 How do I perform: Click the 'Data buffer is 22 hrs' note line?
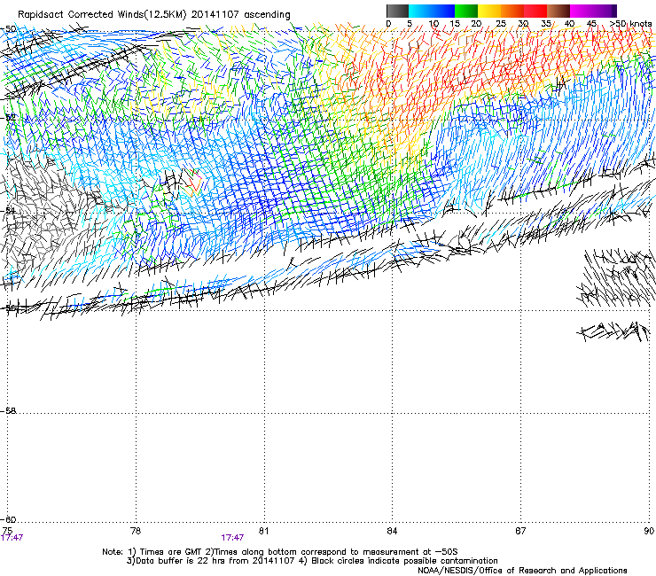pyautogui.click(x=312, y=561)
